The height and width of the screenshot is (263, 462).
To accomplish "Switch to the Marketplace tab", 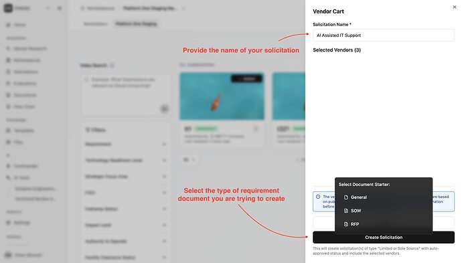I will (96, 24).
